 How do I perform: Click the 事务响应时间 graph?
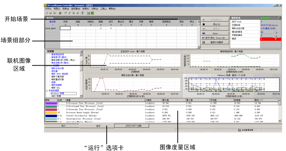(232, 61)
